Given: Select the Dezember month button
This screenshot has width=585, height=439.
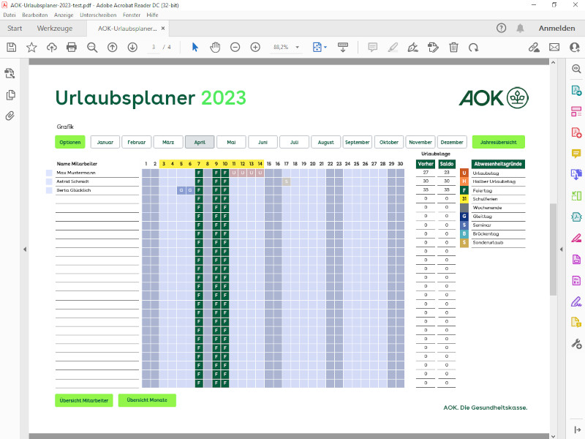Looking at the screenshot, I should pos(452,142).
